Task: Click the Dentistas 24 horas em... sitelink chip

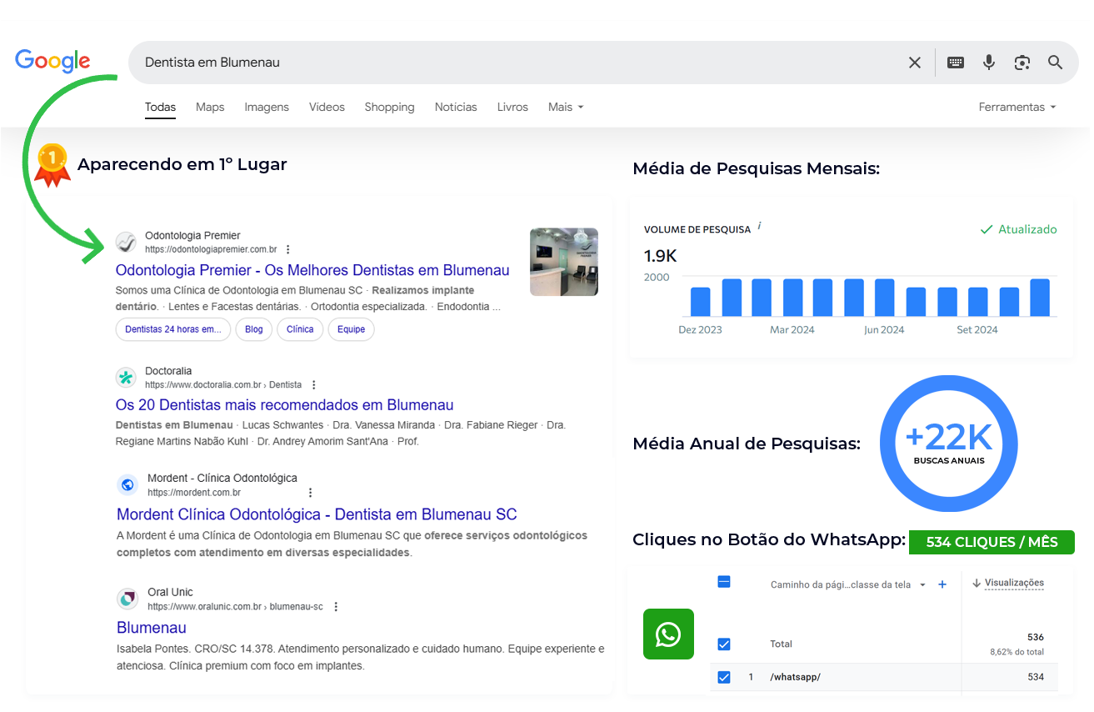Action: pyautogui.click(x=173, y=329)
